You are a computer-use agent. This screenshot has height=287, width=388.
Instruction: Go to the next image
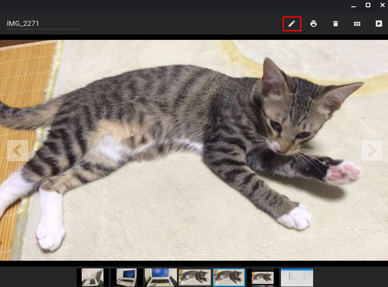click(372, 151)
